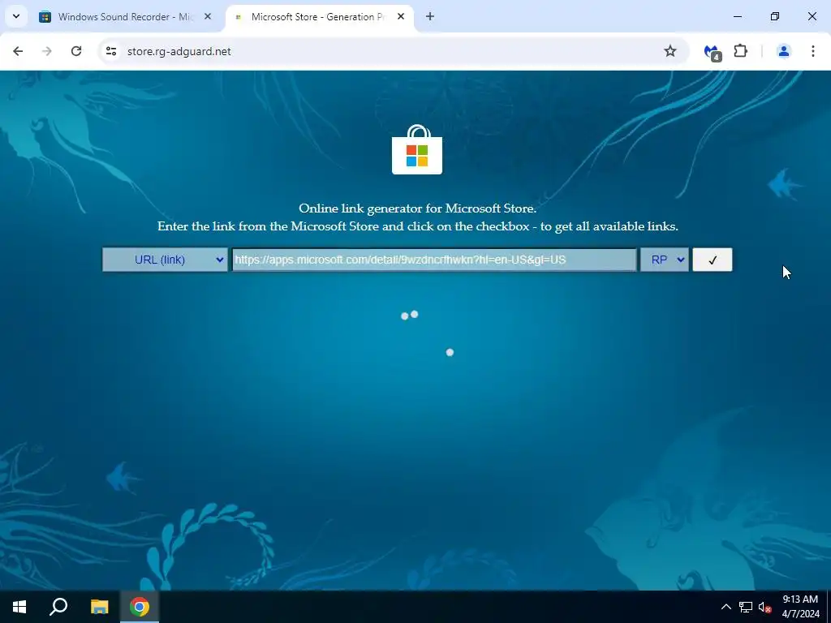Screen dimensions: 831x623
Task: Show hidden tray icons chevron
Action: point(726,607)
